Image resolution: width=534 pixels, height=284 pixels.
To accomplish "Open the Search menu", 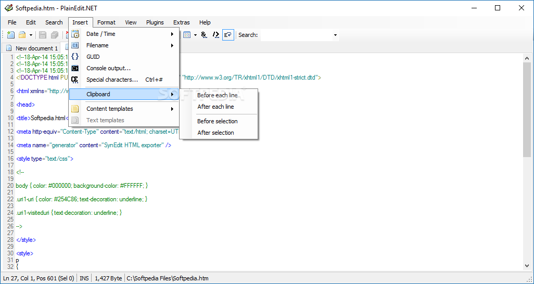I will tap(54, 22).
